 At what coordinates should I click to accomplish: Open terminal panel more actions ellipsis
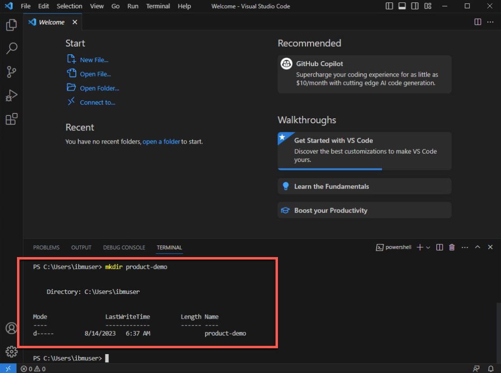click(465, 247)
